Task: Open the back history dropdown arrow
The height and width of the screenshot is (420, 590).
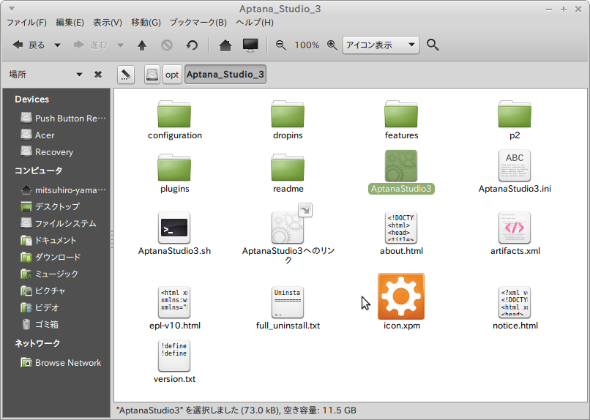Action: point(57,45)
